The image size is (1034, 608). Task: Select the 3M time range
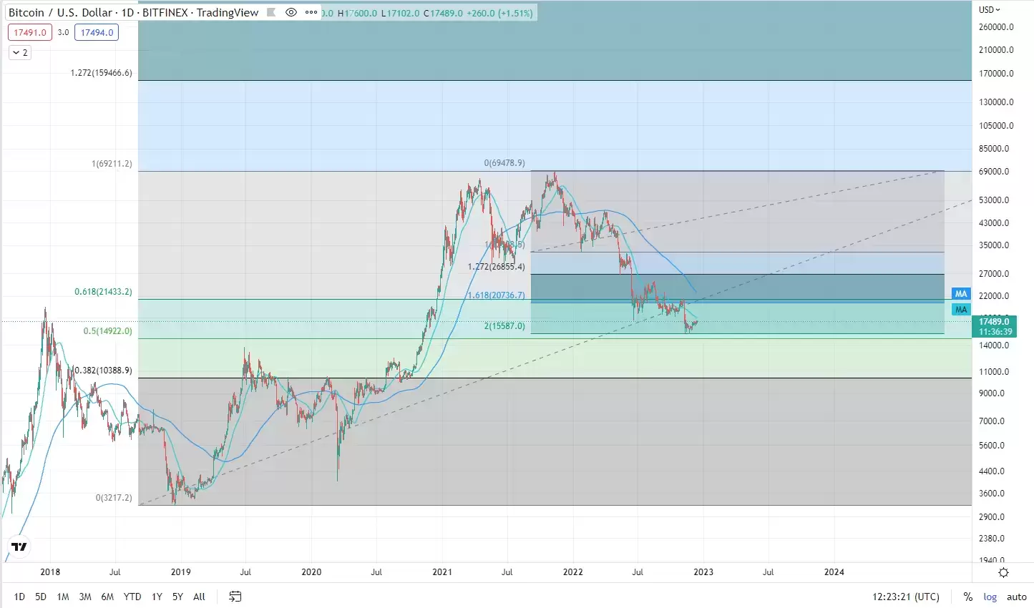click(x=84, y=597)
